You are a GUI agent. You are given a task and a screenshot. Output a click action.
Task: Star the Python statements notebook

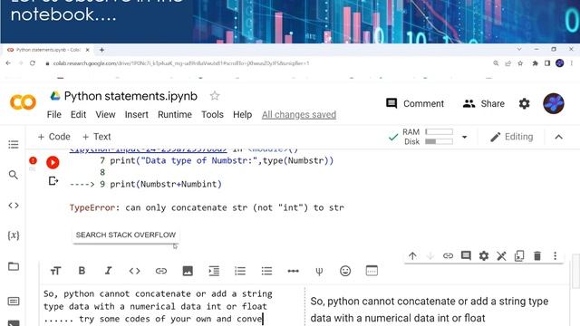point(215,96)
